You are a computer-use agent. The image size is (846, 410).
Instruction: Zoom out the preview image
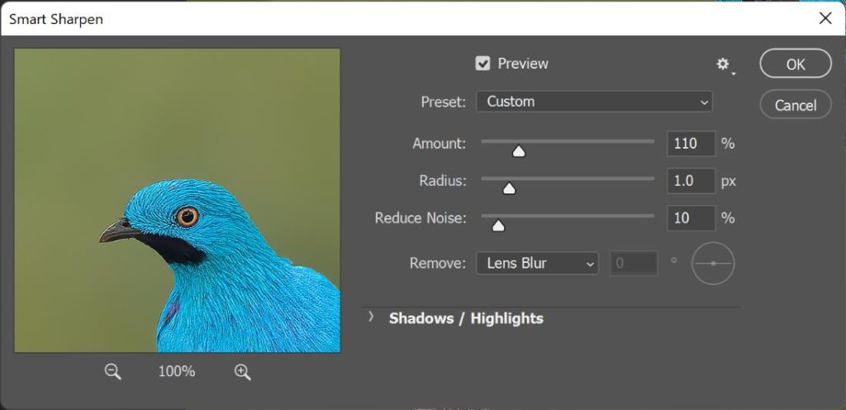(x=112, y=371)
